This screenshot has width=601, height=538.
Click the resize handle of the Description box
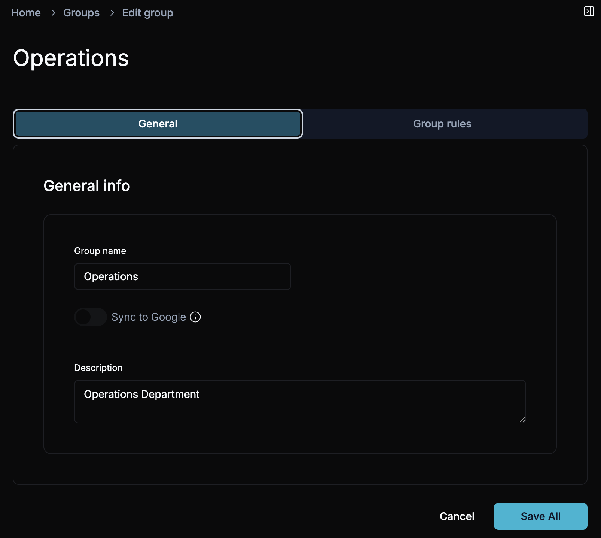pyautogui.click(x=522, y=420)
